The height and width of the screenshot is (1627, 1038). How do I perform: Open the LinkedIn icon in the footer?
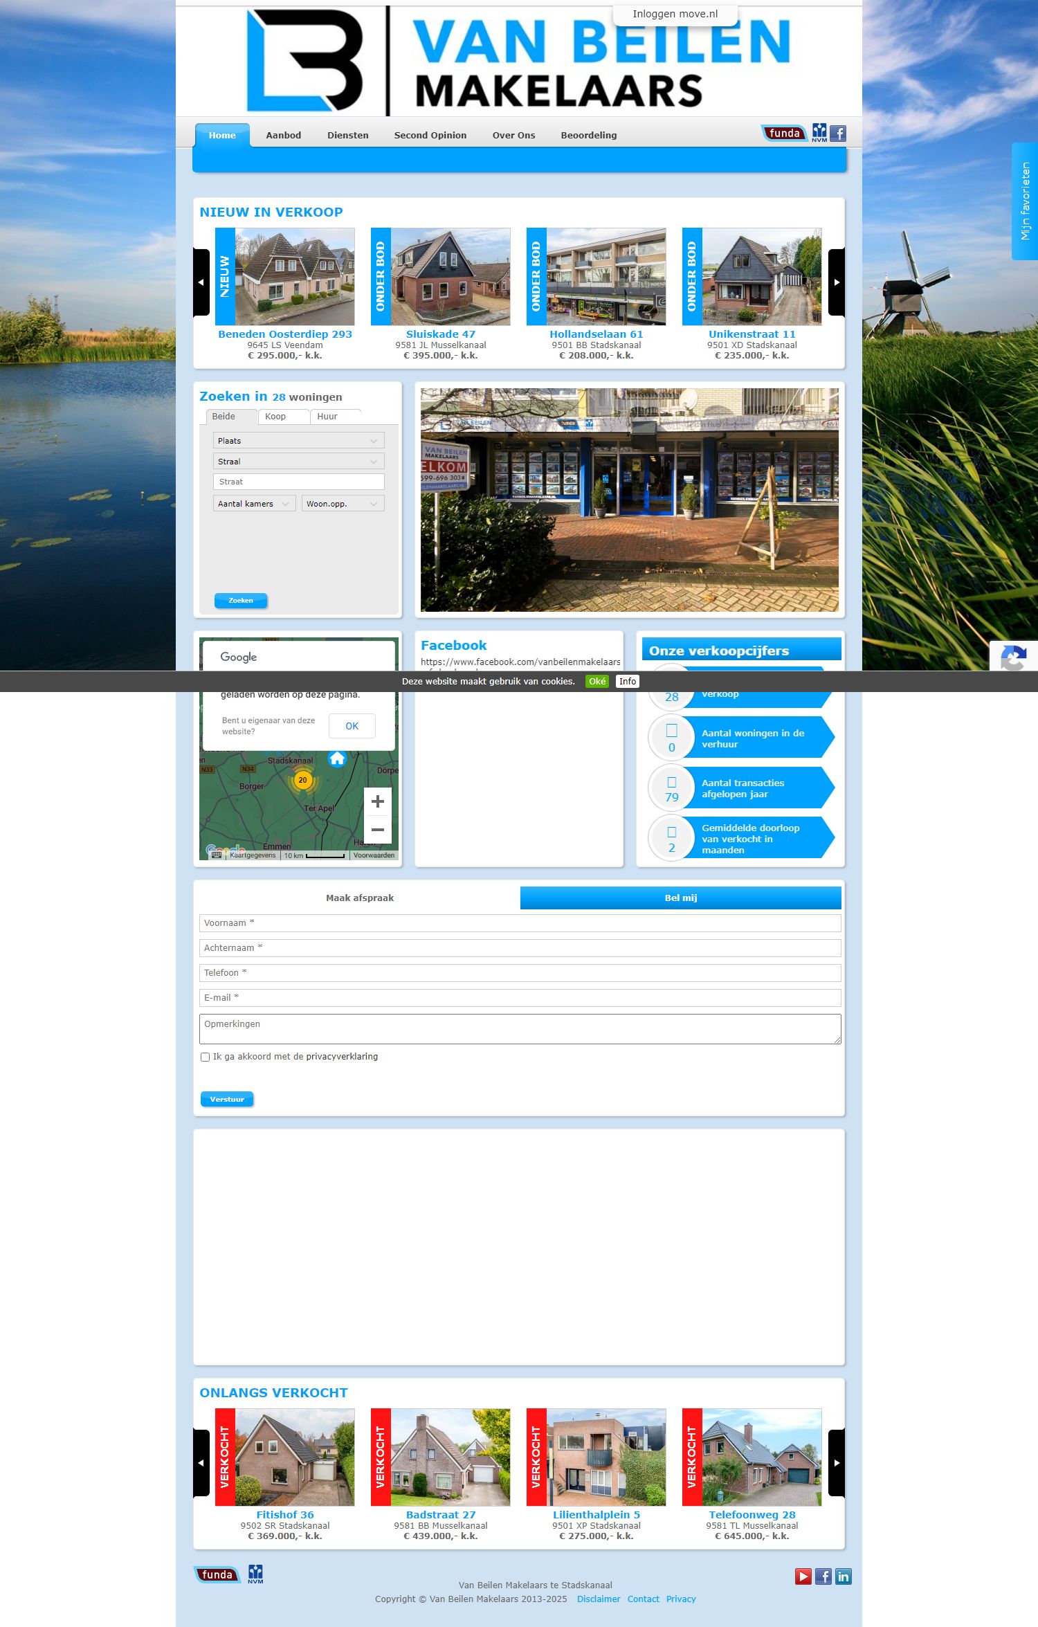pyautogui.click(x=844, y=1576)
